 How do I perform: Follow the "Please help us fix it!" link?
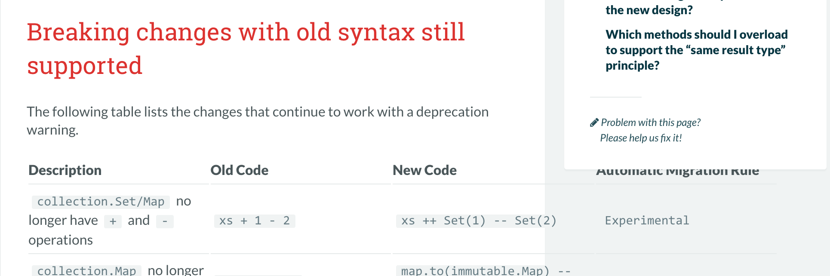pos(641,138)
